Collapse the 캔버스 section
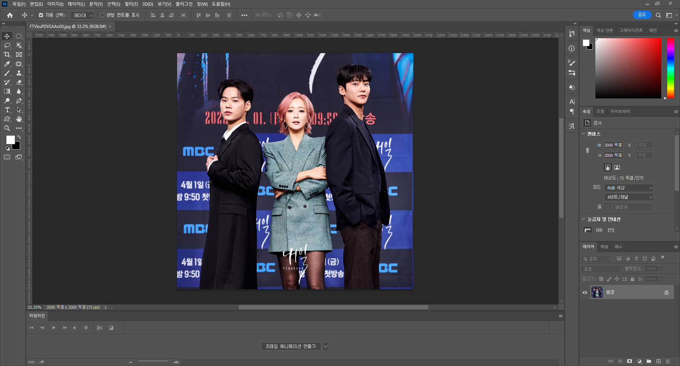 (x=584, y=134)
